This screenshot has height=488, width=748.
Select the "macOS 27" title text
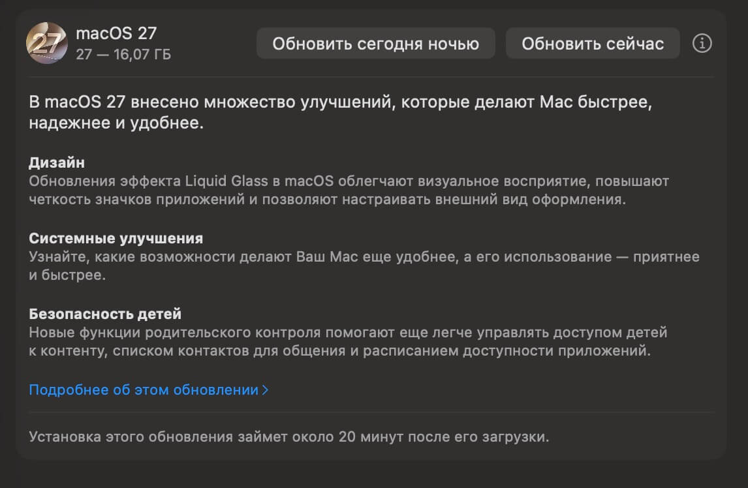tap(116, 33)
